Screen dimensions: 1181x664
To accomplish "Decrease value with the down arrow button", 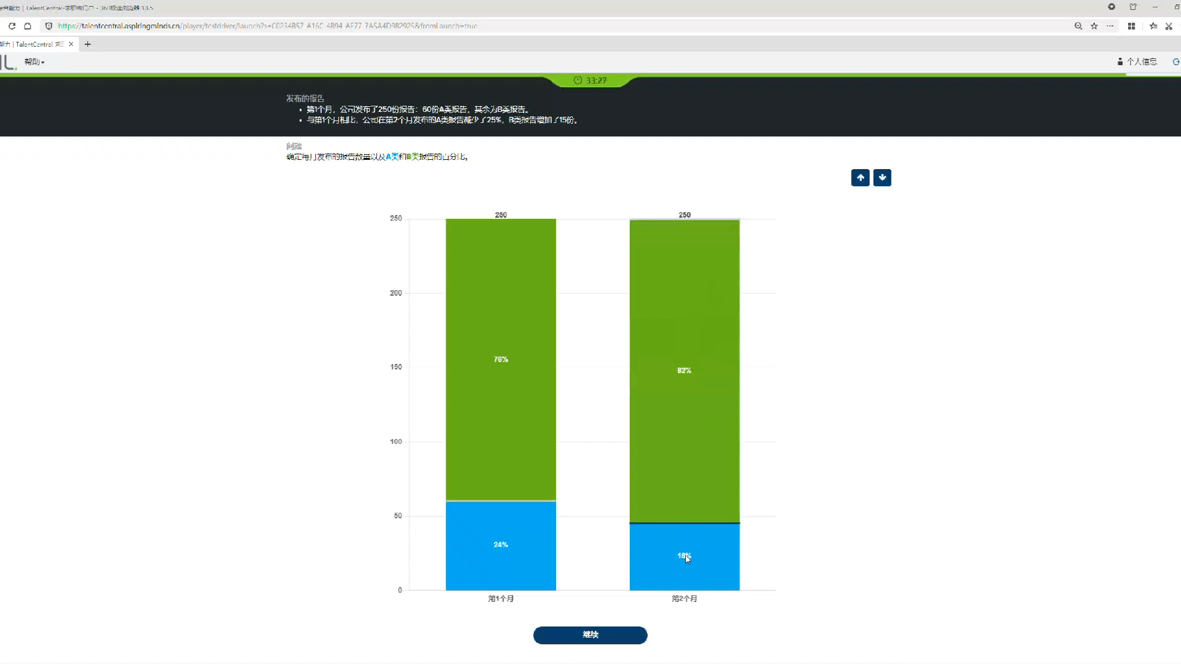I will point(882,178).
